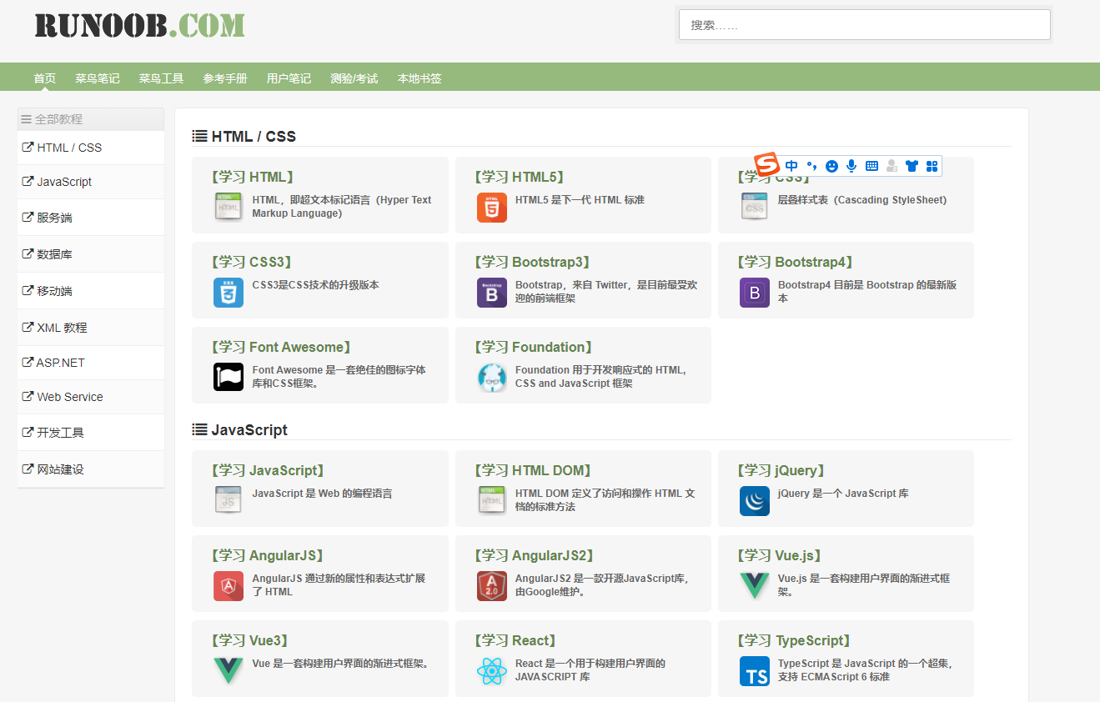
Task: Click the Font Awesome flag icon
Action: coord(229,378)
